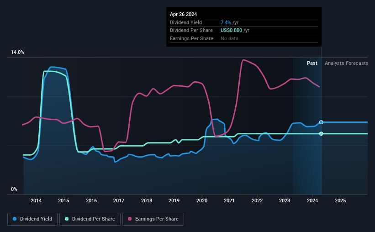This screenshot has height=232, width=375.
Task: Click the tooltip Dividend Yield row label
Action: pyautogui.click(x=186, y=22)
